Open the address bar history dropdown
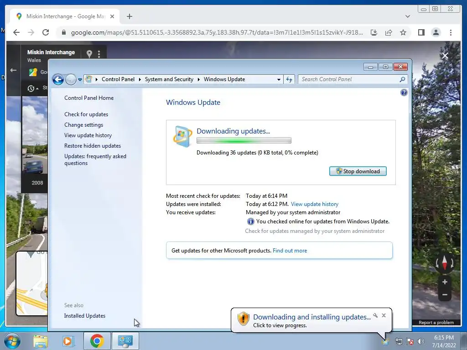 [x=279, y=79]
